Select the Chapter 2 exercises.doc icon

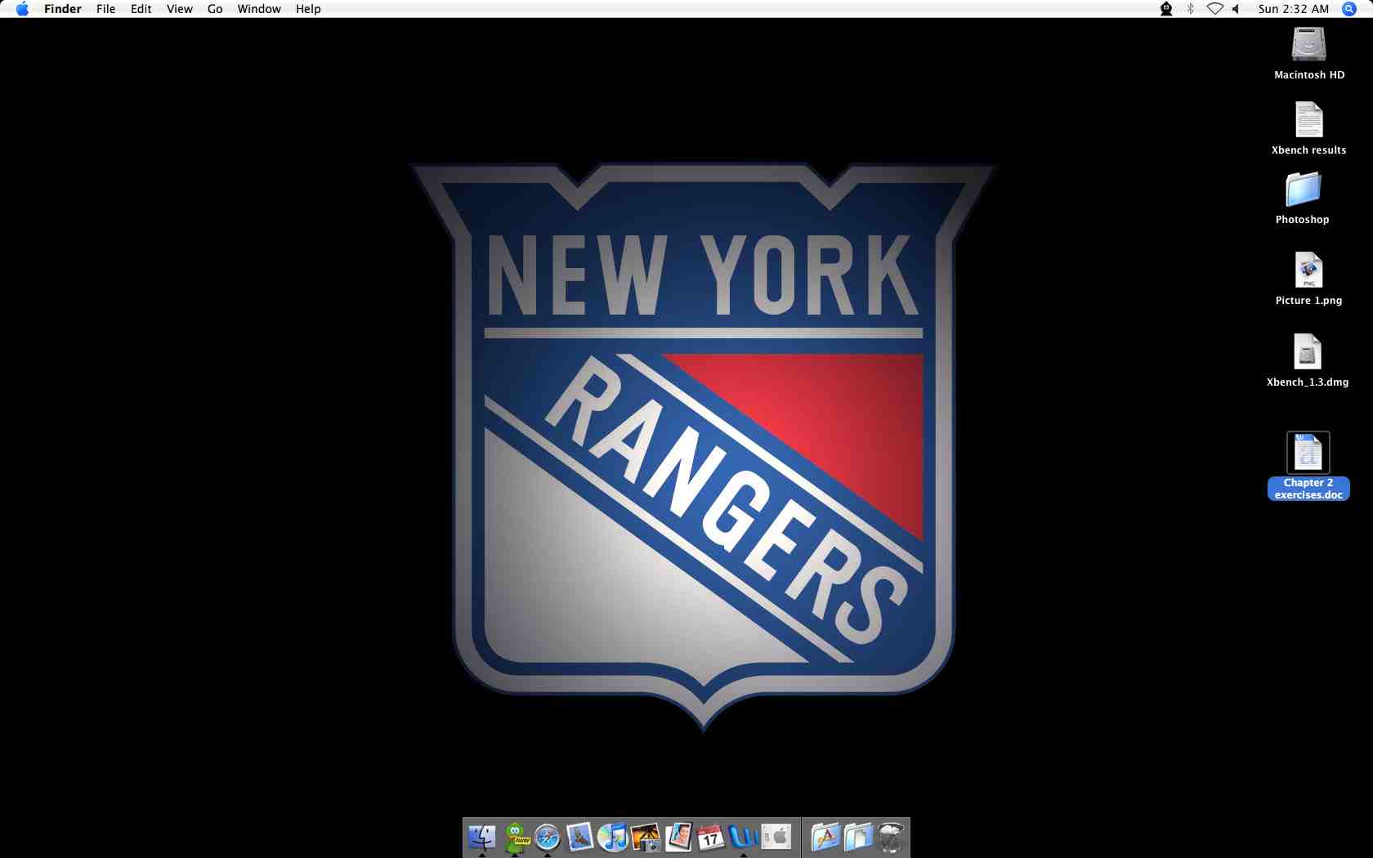tap(1308, 453)
